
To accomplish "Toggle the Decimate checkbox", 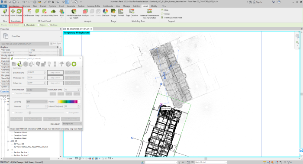I will (x=13, y=113).
